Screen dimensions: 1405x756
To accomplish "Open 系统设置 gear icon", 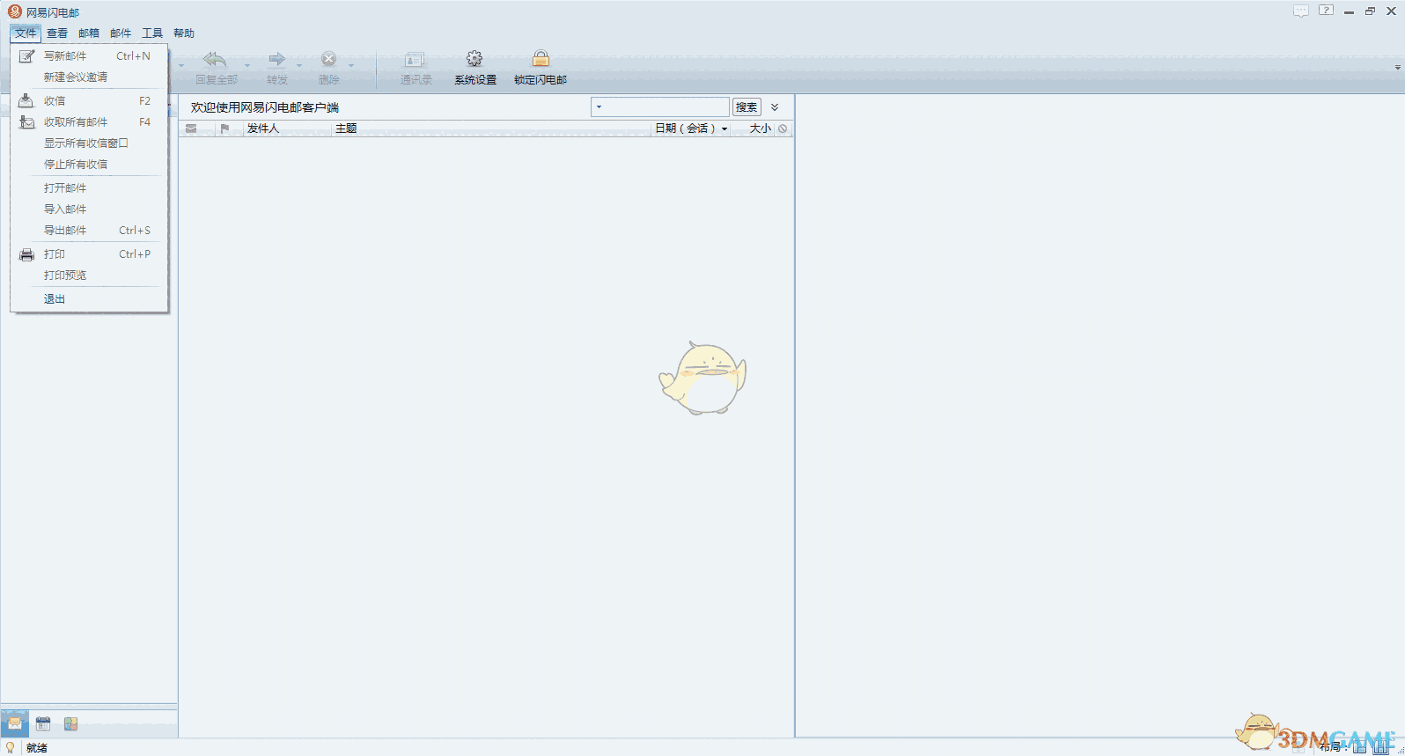I will (x=474, y=59).
